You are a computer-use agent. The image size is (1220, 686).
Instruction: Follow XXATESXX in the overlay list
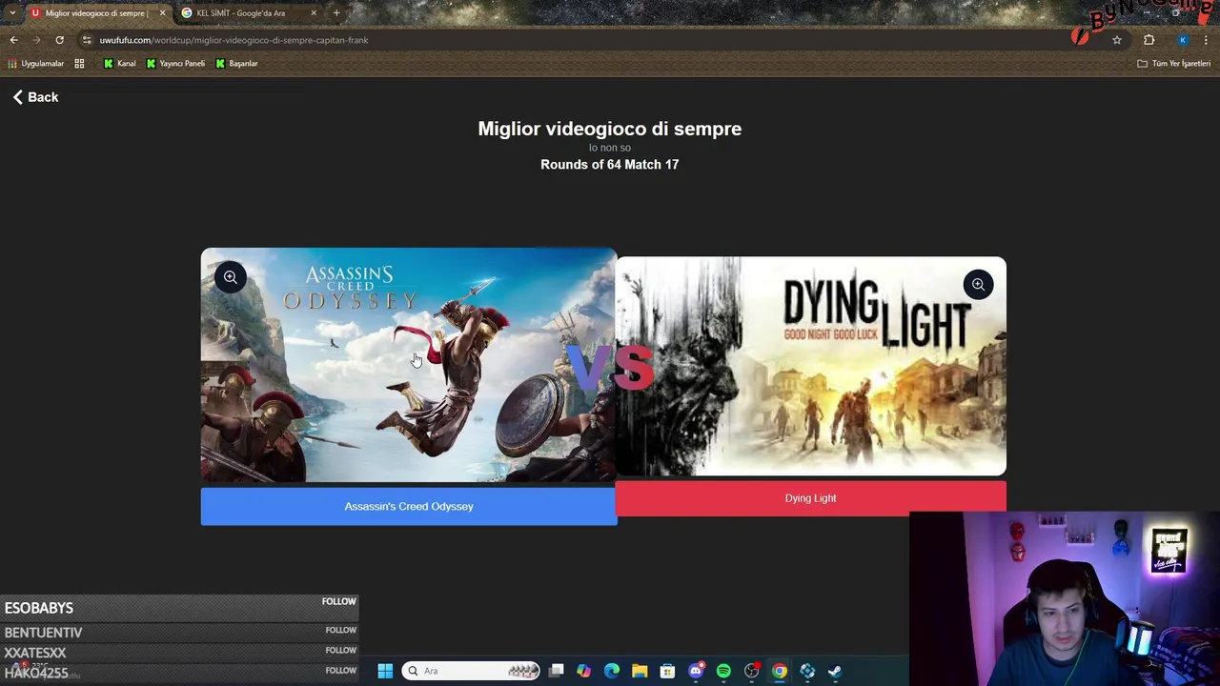click(340, 650)
